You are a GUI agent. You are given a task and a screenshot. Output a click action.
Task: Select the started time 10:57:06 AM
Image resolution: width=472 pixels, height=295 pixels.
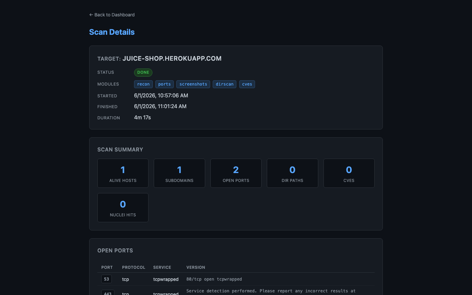pos(173,95)
